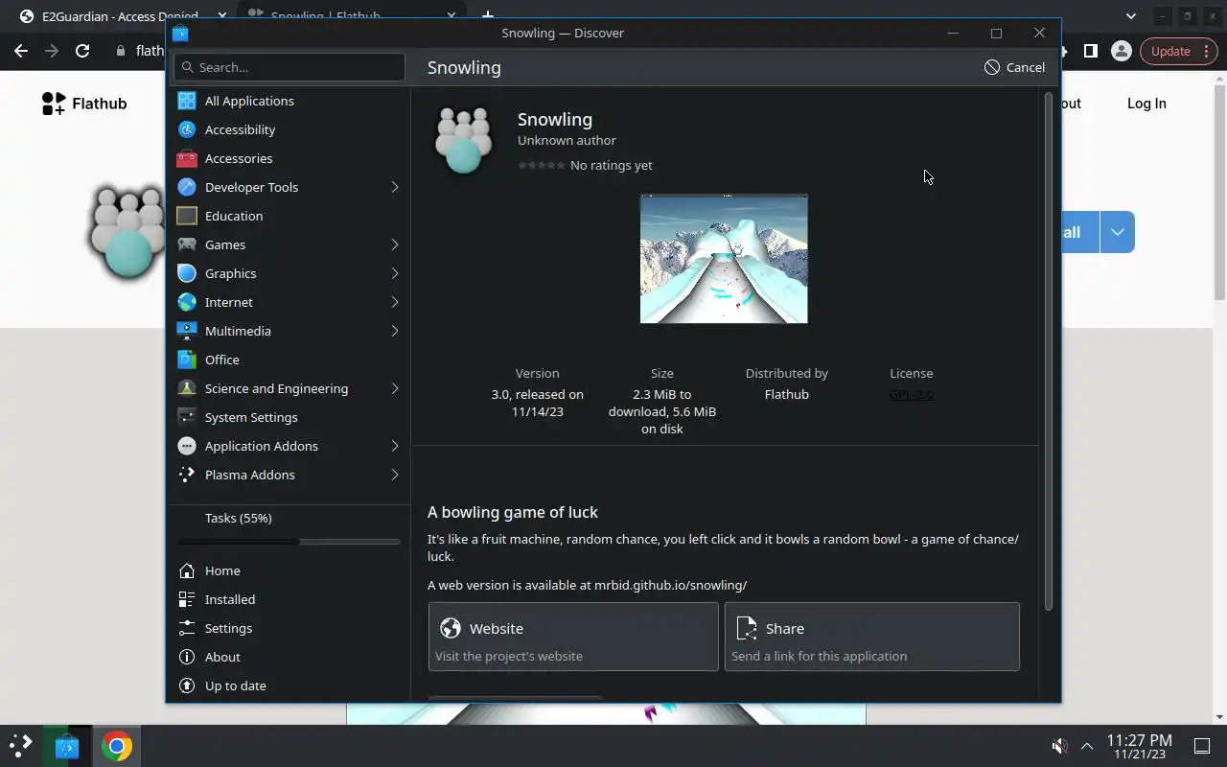Image resolution: width=1227 pixels, height=767 pixels.
Task: Expand the Games category arrow
Action: (x=394, y=244)
